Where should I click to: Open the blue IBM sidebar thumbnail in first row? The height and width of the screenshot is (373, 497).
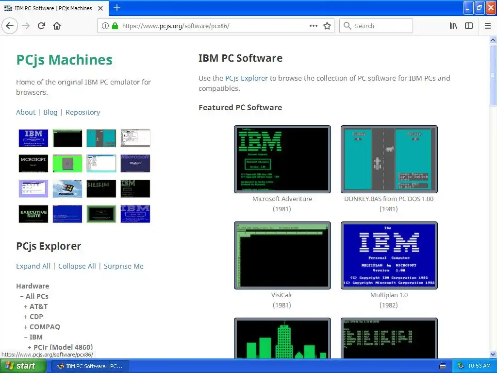[x=33, y=138]
